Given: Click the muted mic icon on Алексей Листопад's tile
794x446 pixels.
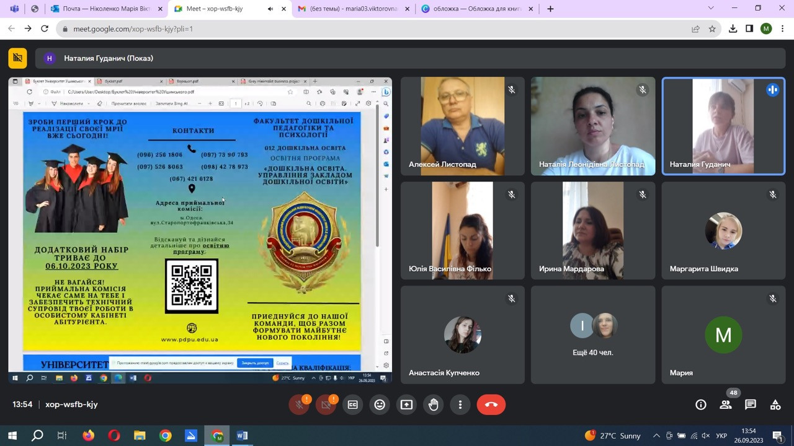Looking at the screenshot, I should tap(512, 90).
